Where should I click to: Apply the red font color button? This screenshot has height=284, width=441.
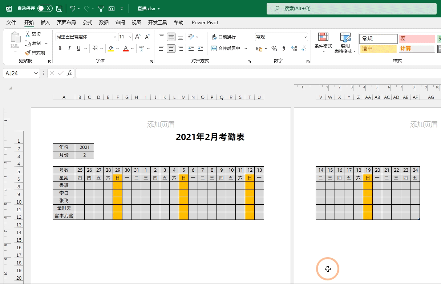click(126, 49)
